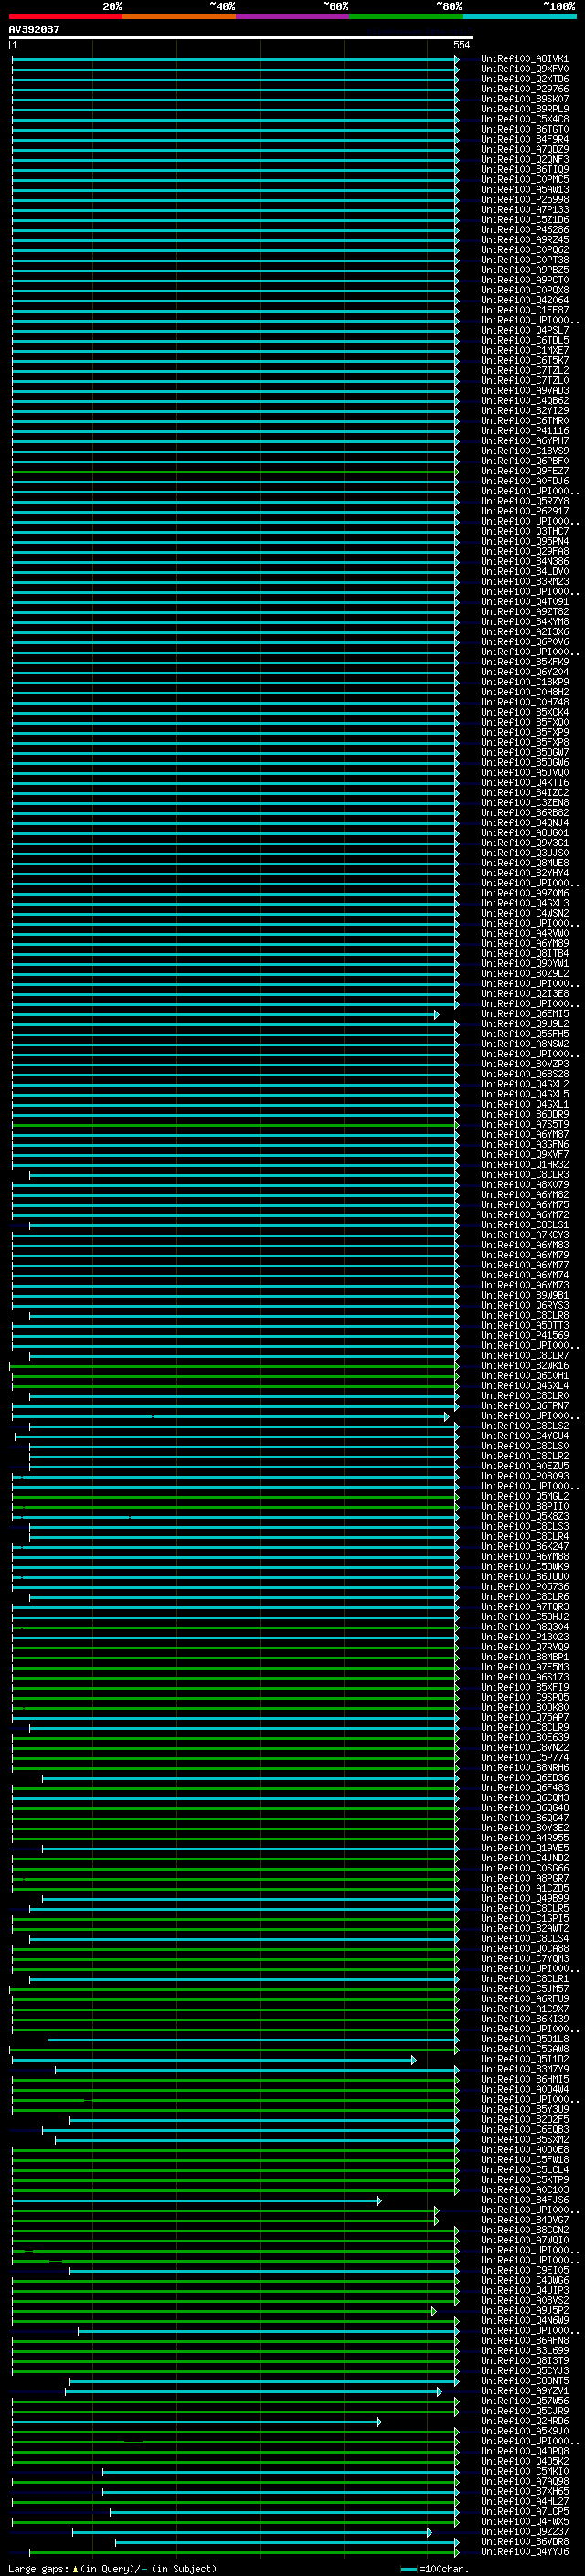Select label UniRef100_C5X4C8
The width and height of the screenshot is (585, 2576).
524,119
